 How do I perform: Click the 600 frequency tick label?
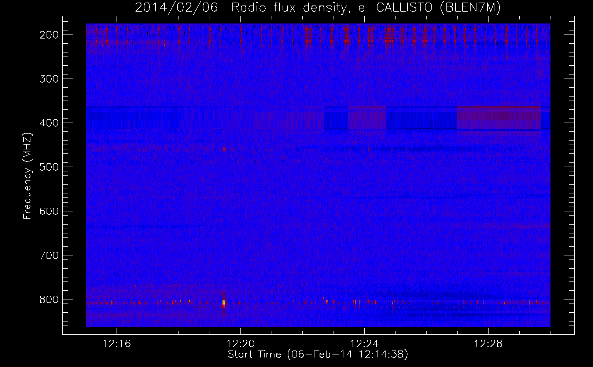pyautogui.click(x=49, y=211)
